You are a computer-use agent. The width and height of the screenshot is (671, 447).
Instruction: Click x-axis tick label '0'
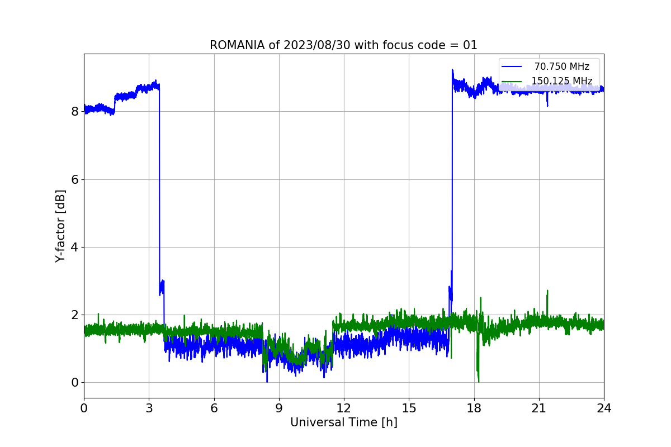(84, 408)
